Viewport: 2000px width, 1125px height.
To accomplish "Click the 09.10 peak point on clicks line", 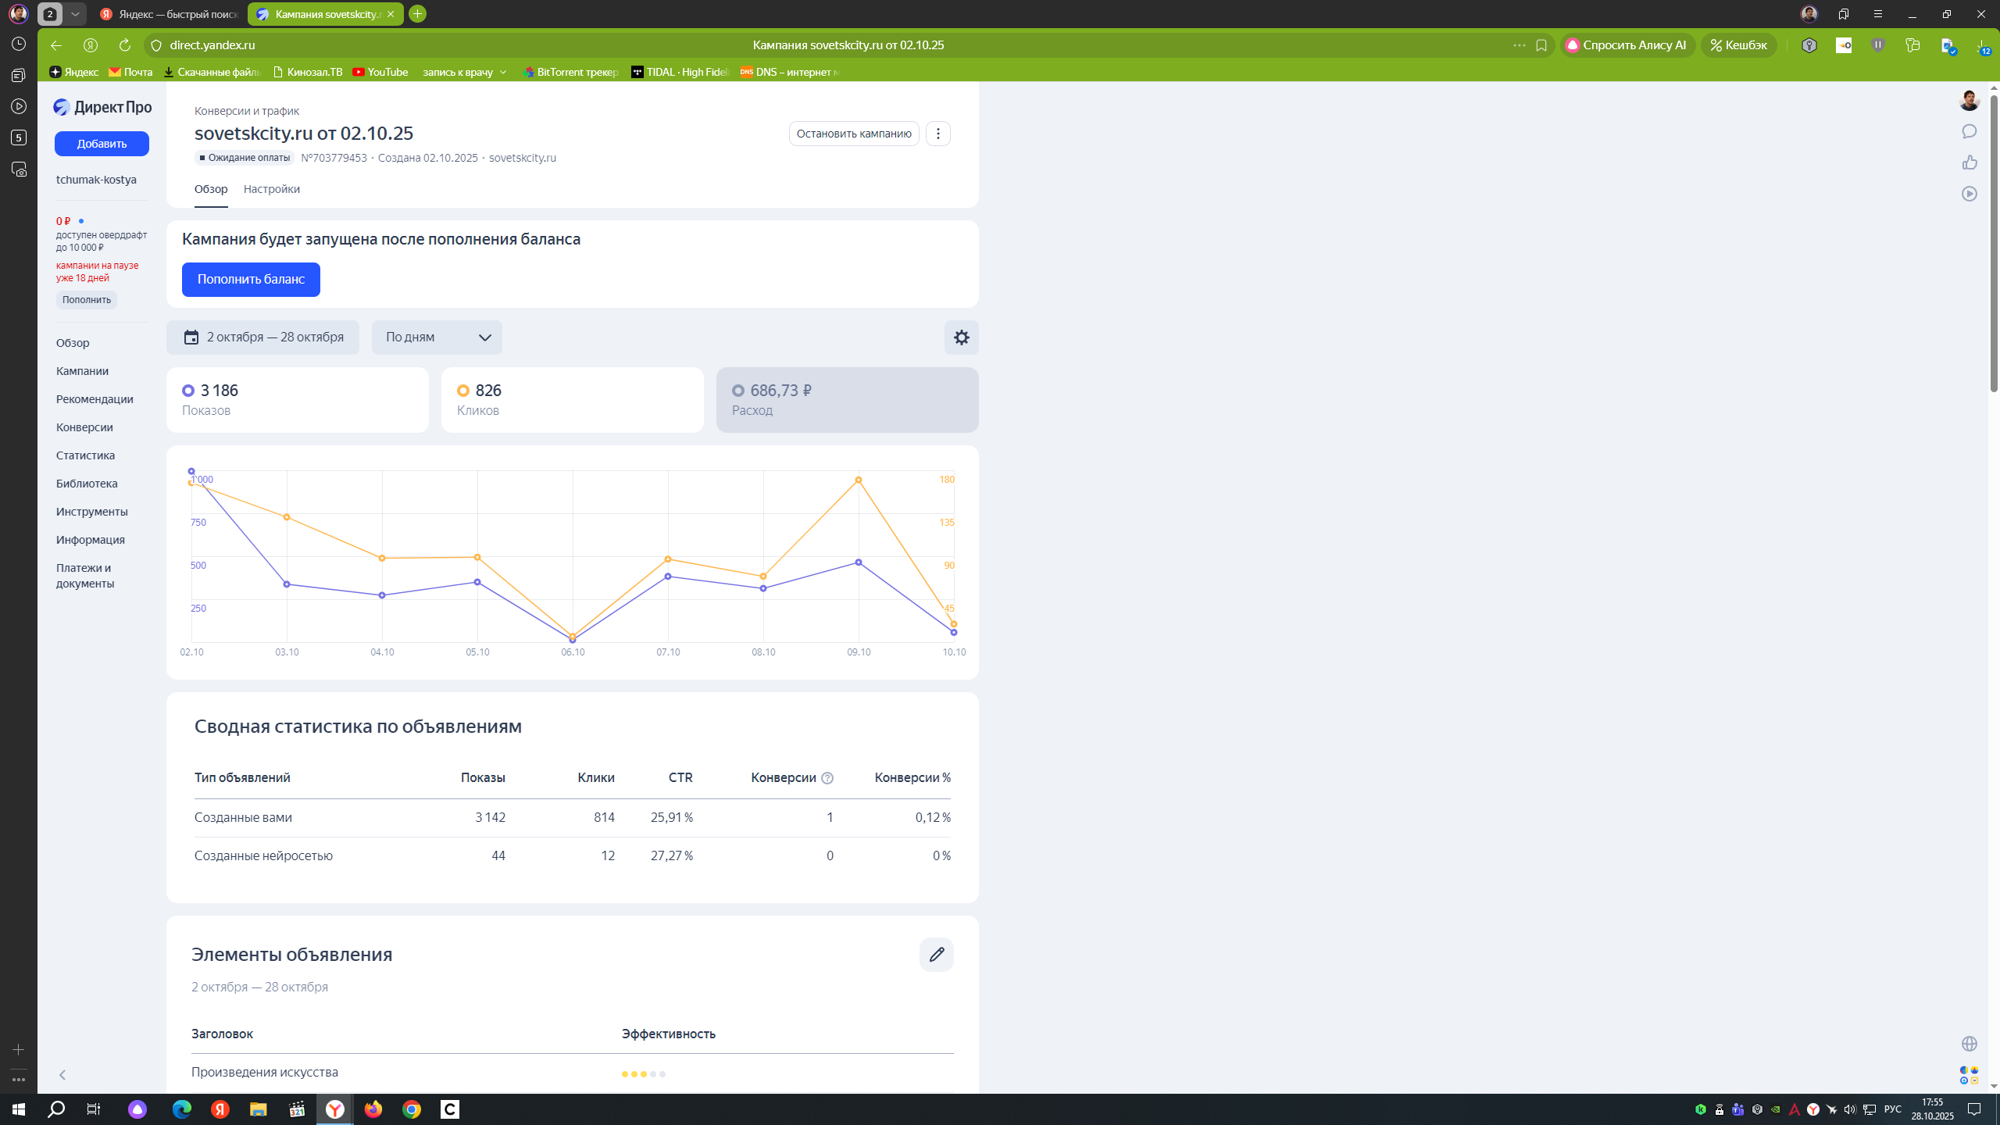I will pyautogui.click(x=859, y=480).
